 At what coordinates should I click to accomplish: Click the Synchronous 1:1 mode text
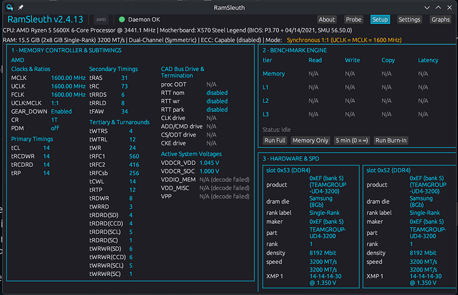pyautogui.click(x=344, y=40)
